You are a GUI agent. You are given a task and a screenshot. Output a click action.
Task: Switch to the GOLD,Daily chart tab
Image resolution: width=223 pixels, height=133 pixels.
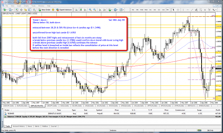tap(65, 106)
